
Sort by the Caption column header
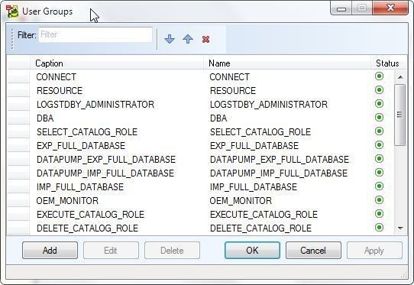pyautogui.click(x=117, y=63)
